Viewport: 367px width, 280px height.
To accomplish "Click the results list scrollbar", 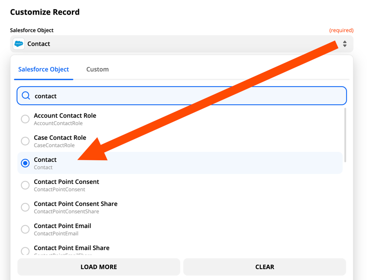I will tap(345, 135).
